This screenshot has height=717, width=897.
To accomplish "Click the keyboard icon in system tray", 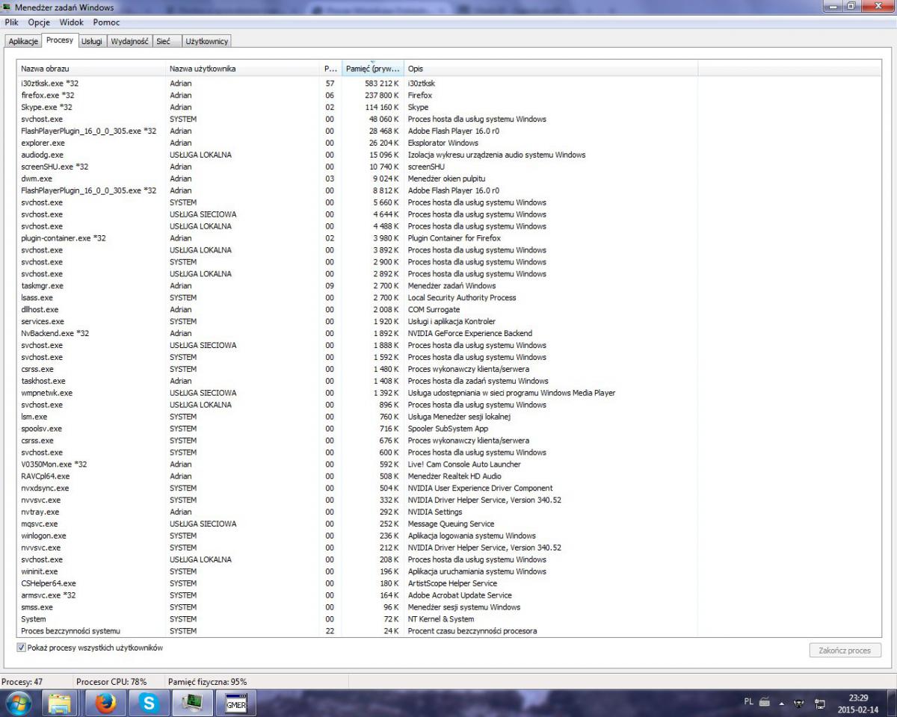I will (x=765, y=702).
